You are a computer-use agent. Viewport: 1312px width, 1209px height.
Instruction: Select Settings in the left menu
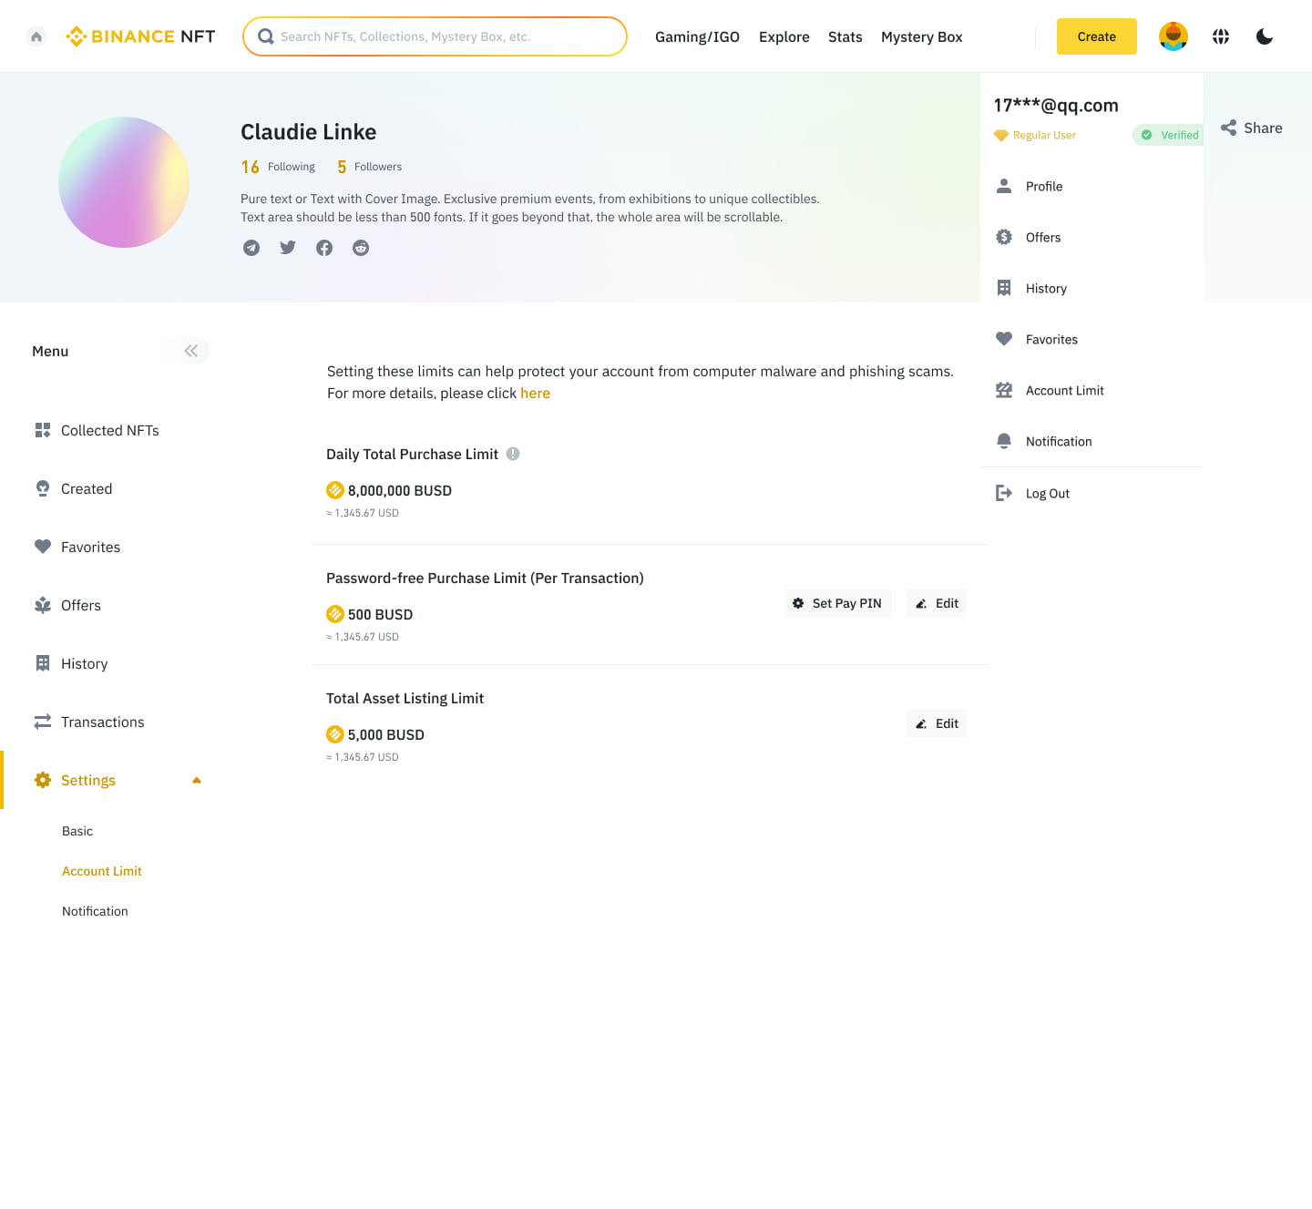pos(75,780)
